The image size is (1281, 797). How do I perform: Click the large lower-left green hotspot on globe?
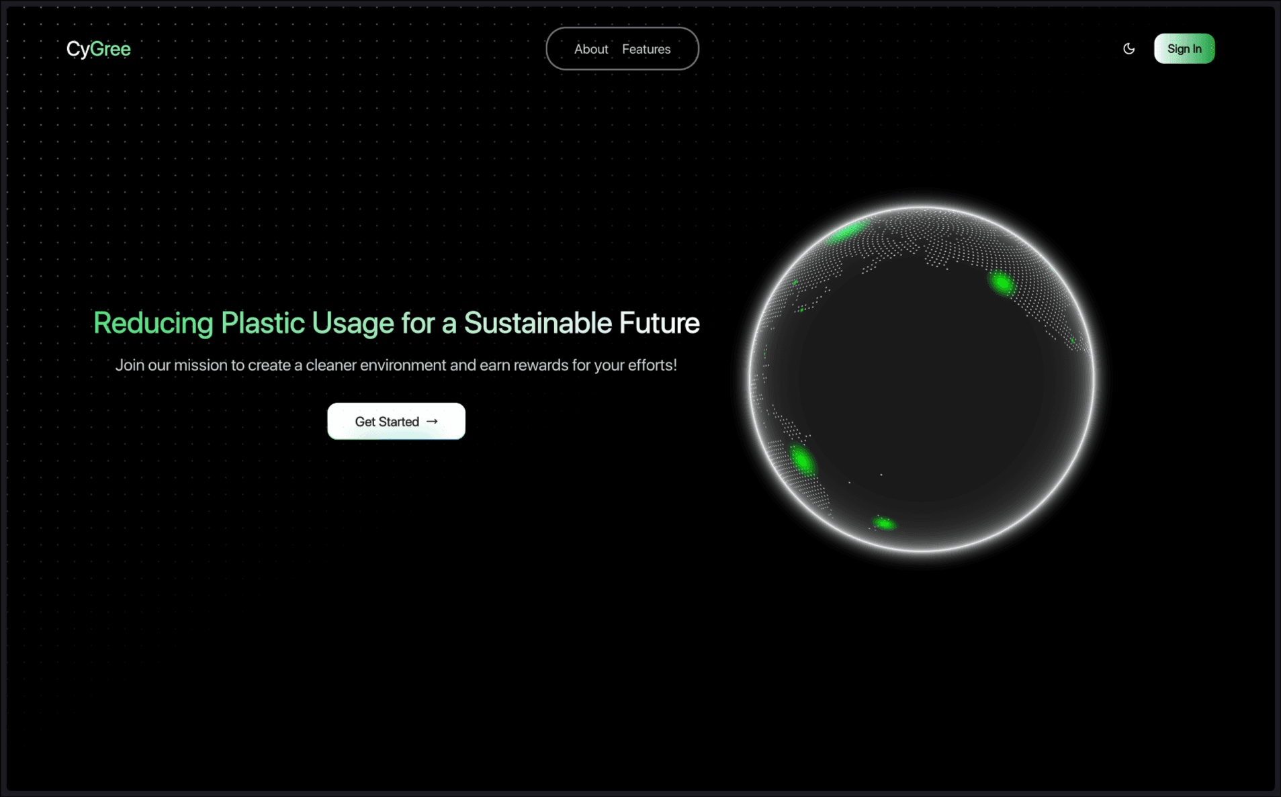point(801,461)
